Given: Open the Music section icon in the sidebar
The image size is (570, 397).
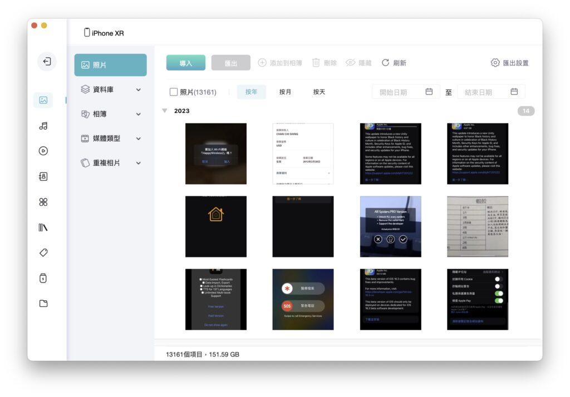Looking at the screenshot, I should [43, 126].
